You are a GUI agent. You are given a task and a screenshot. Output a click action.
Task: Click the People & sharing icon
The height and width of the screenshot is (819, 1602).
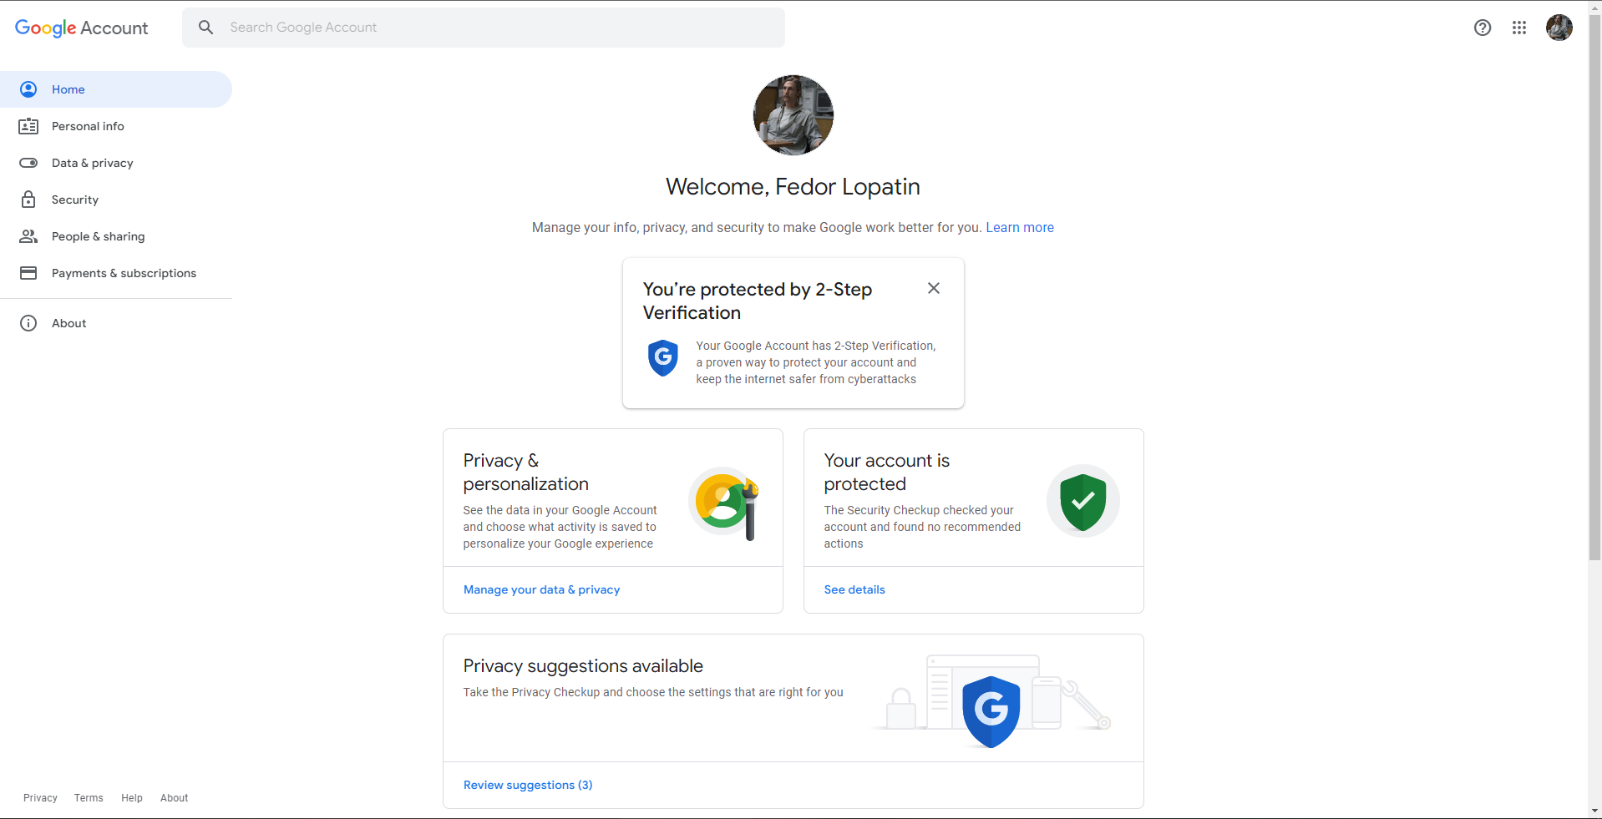click(28, 236)
